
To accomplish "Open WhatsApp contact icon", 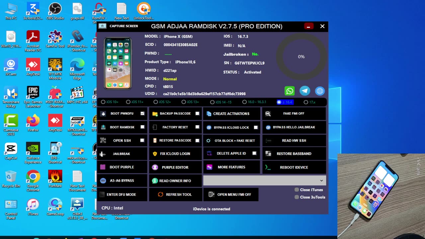I will [290, 91].
